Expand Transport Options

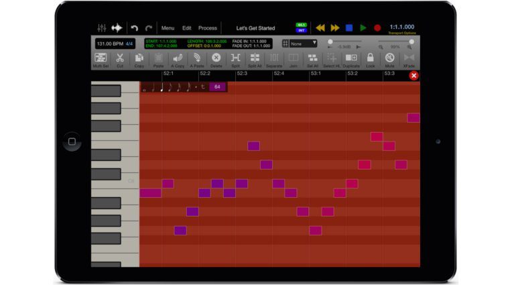(x=401, y=32)
